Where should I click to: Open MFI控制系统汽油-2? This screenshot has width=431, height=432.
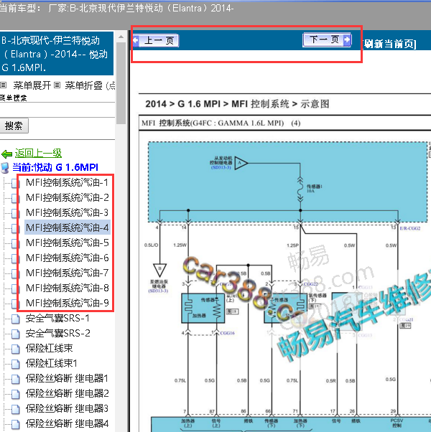(x=68, y=197)
